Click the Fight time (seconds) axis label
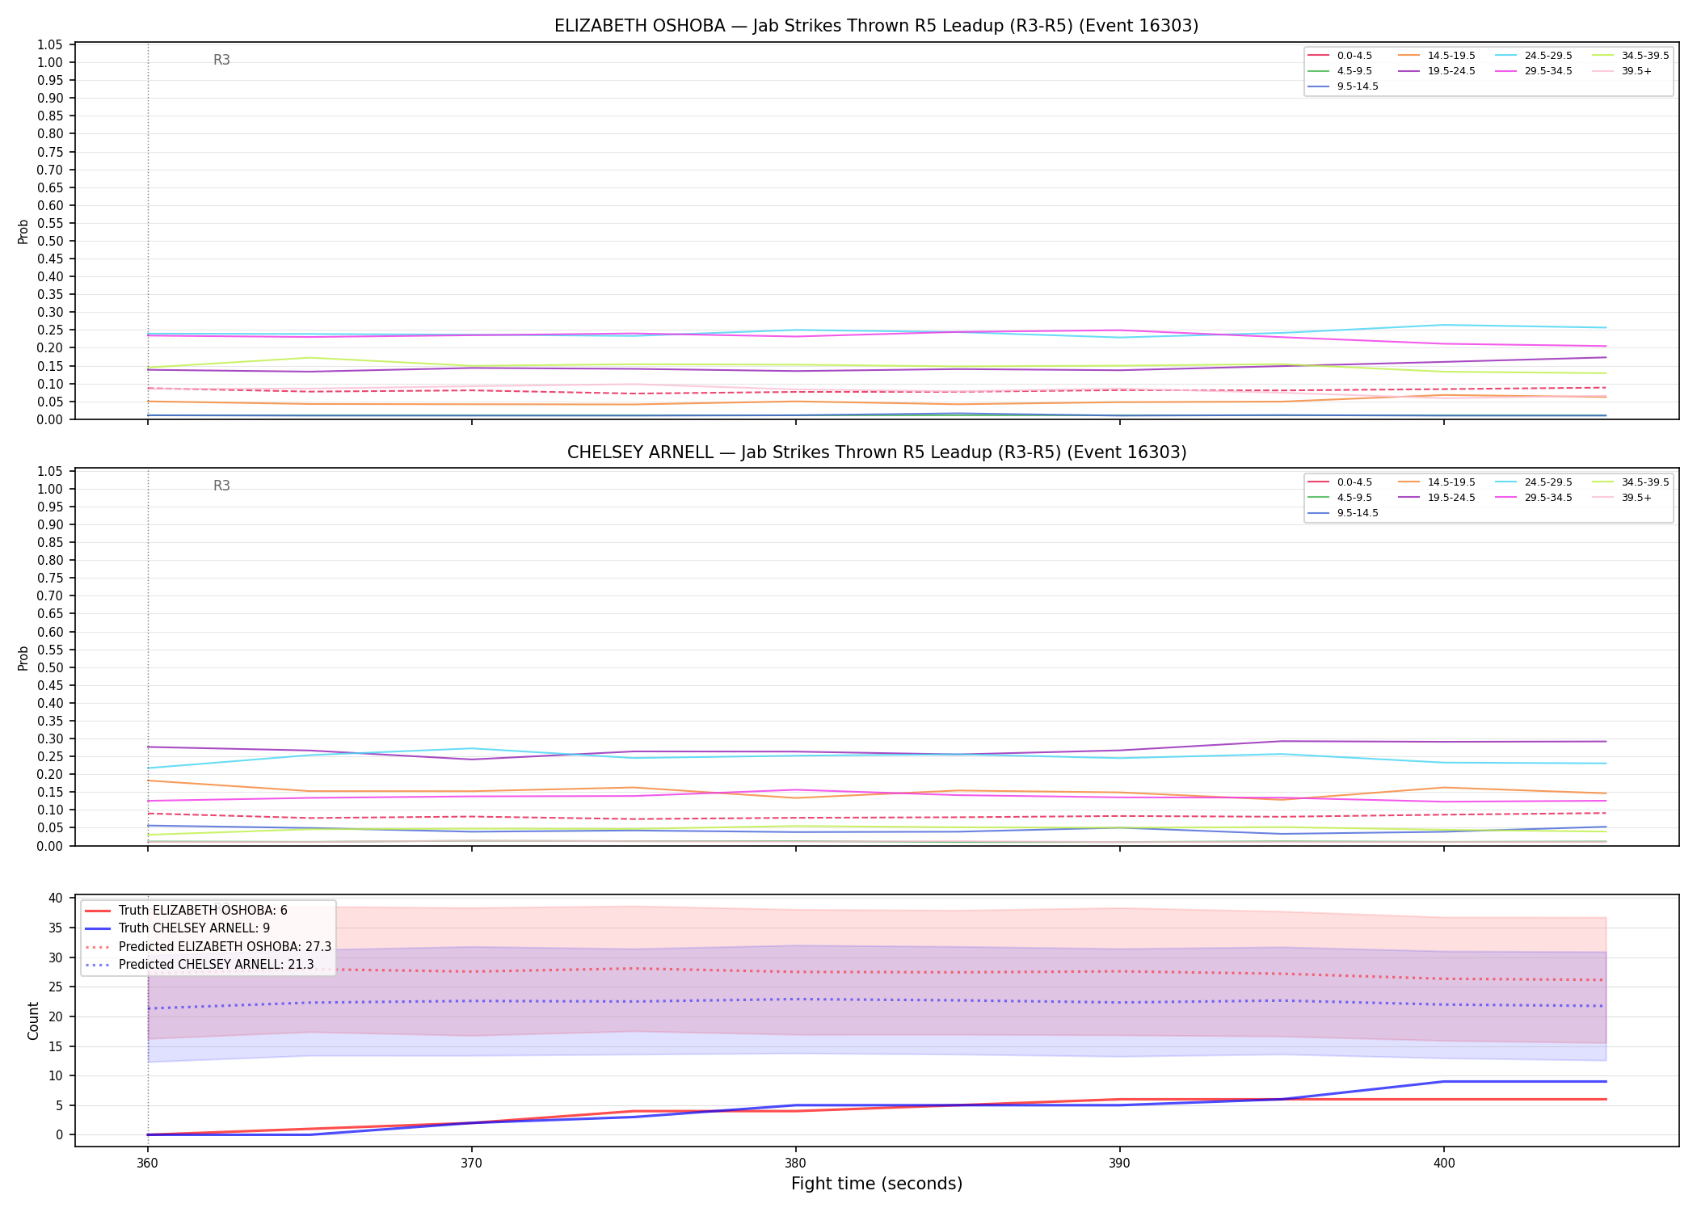Image resolution: width=1697 pixels, height=1212 pixels. (877, 1184)
